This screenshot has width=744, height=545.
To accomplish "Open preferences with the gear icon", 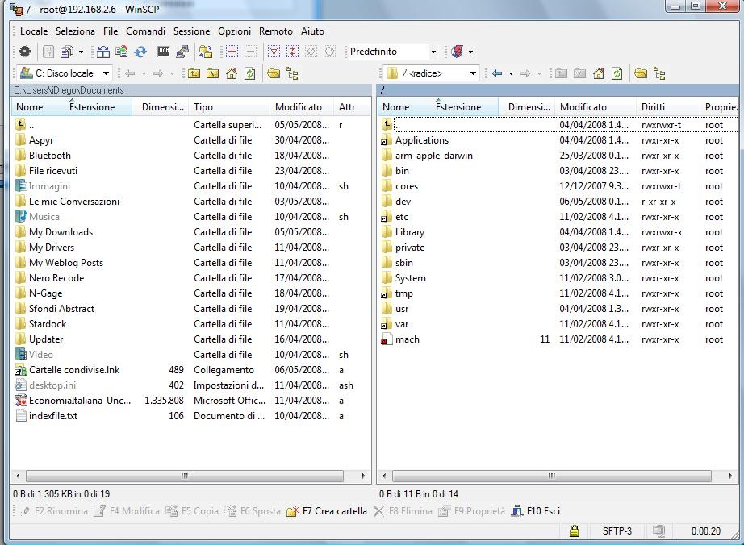I will click(x=25, y=52).
